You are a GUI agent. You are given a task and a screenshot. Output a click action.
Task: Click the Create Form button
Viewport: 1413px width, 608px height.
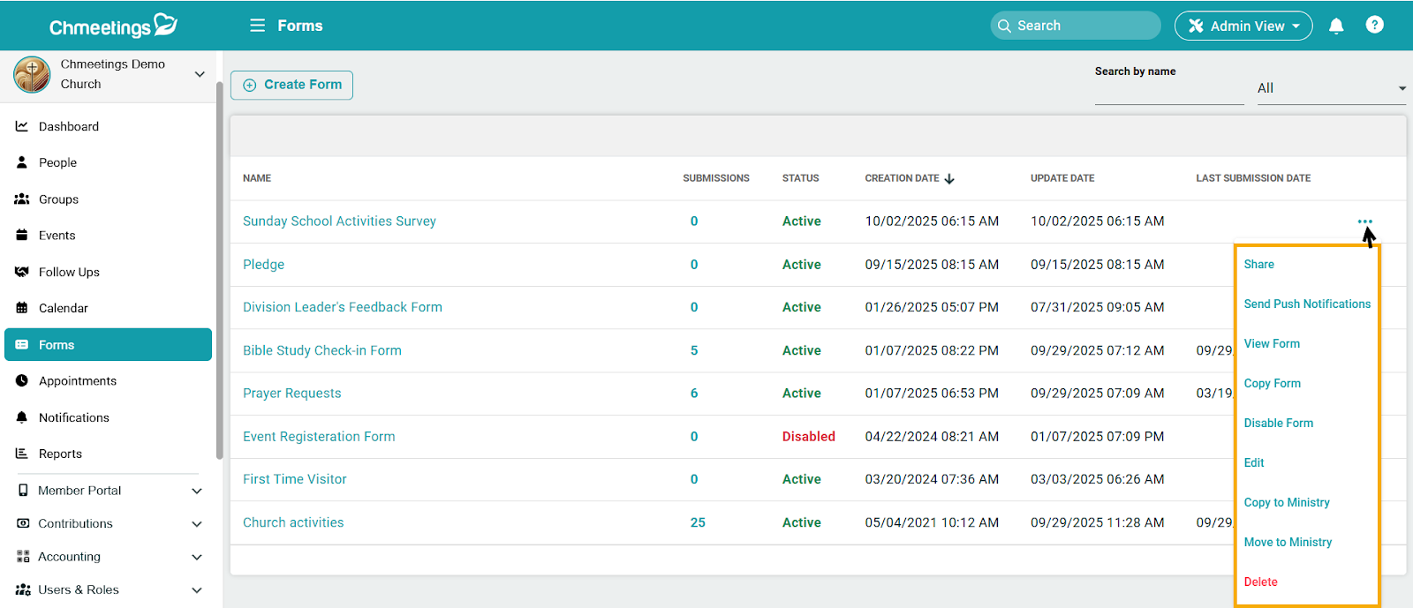click(291, 85)
